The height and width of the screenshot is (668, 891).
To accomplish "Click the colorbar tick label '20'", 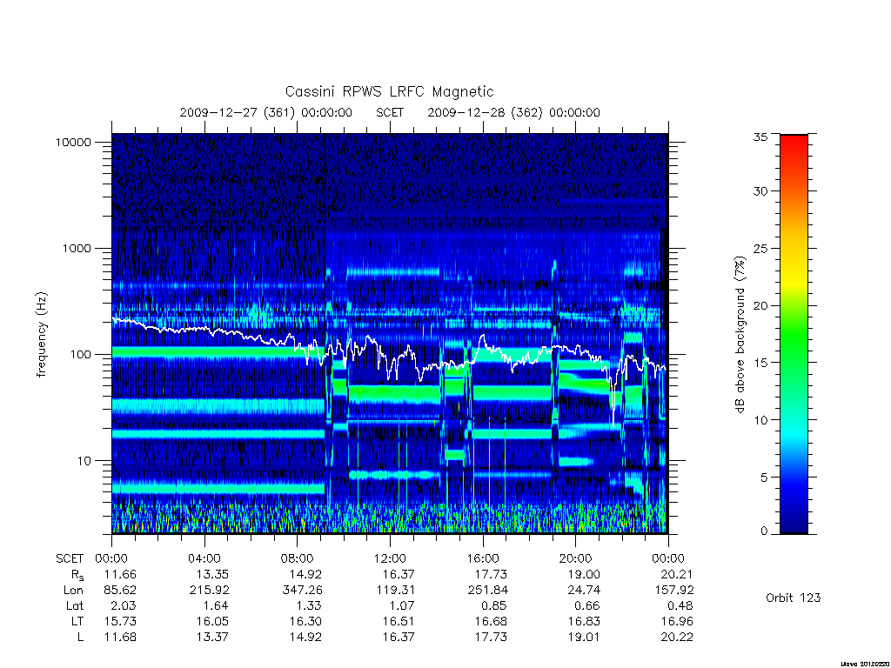I will click(x=760, y=305).
